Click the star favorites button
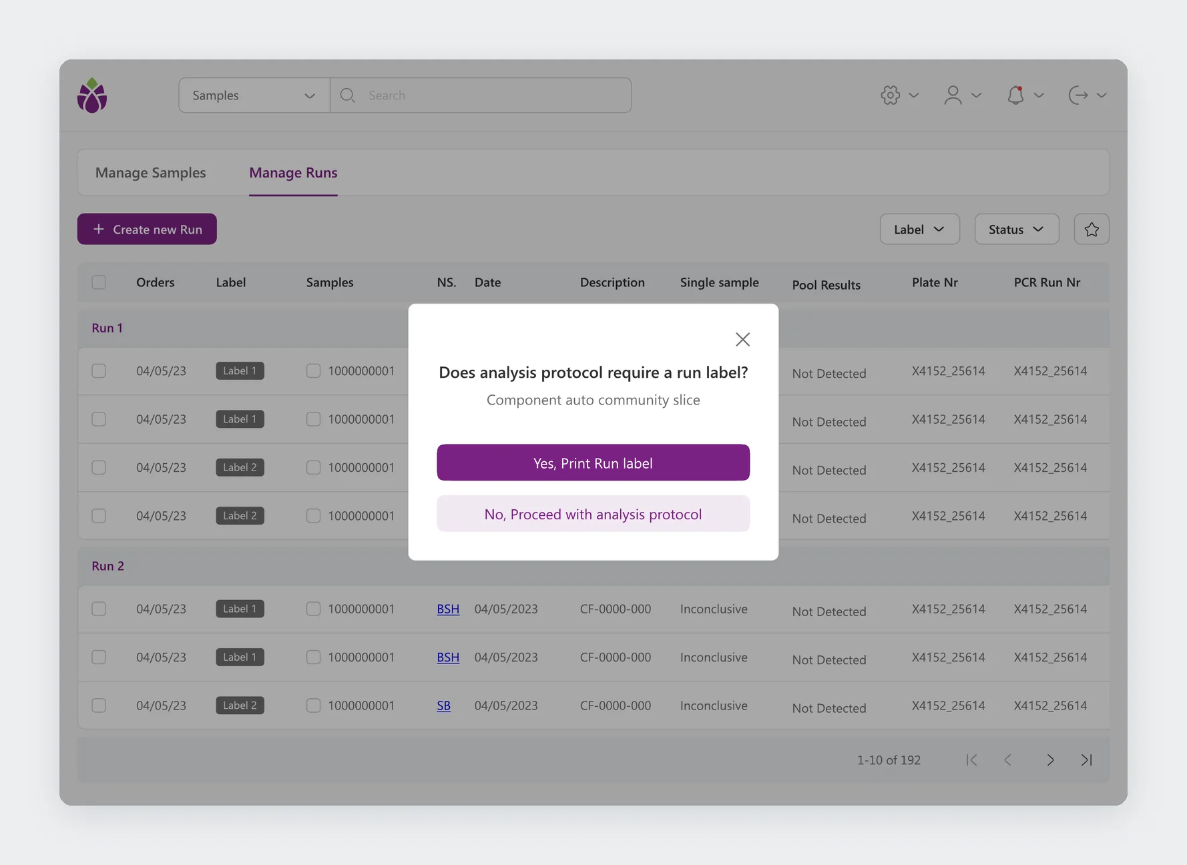The image size is (1187, 865). 1092,229
